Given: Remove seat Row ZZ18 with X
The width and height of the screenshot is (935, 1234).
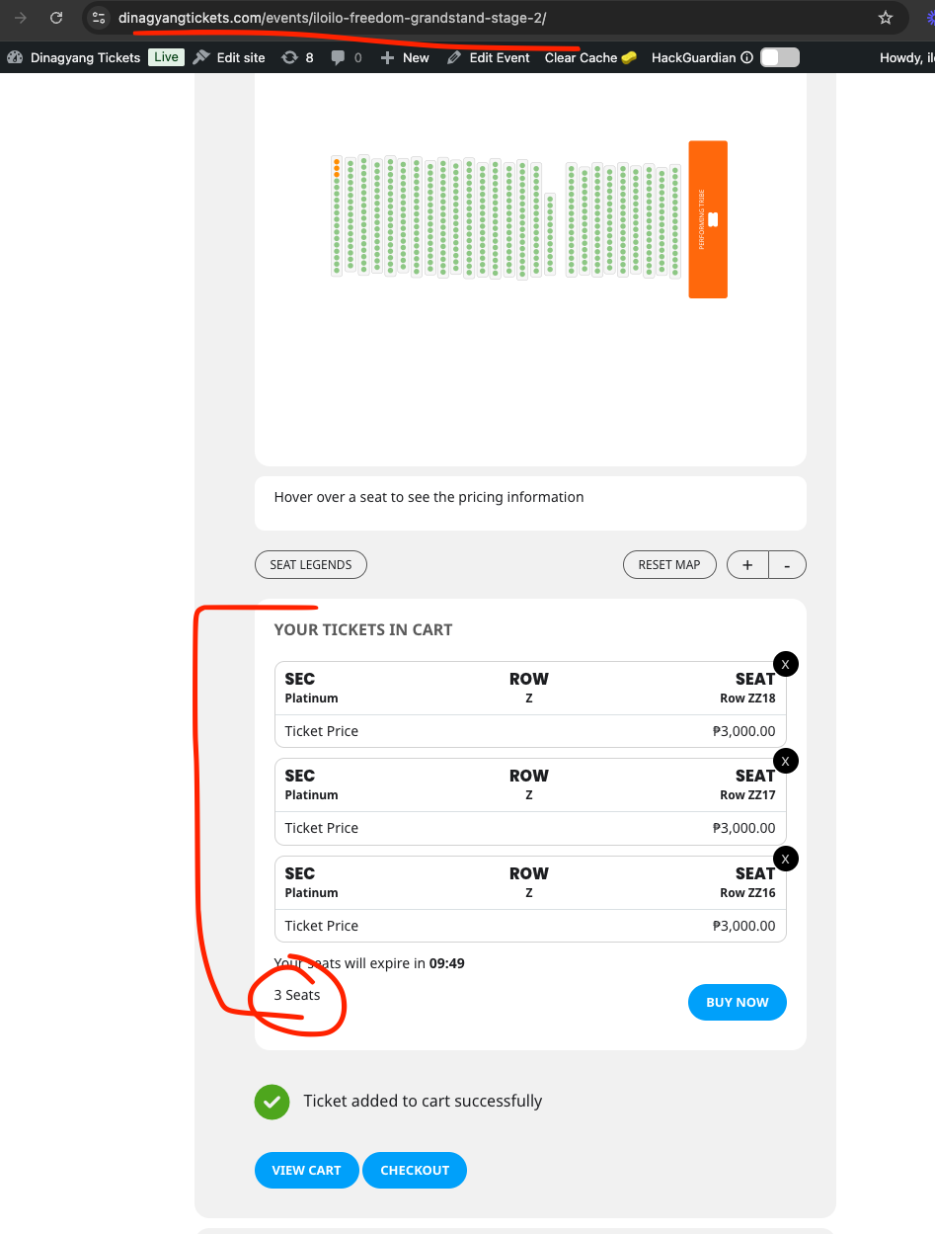Looking at the screenshot, I should [785, 665].
